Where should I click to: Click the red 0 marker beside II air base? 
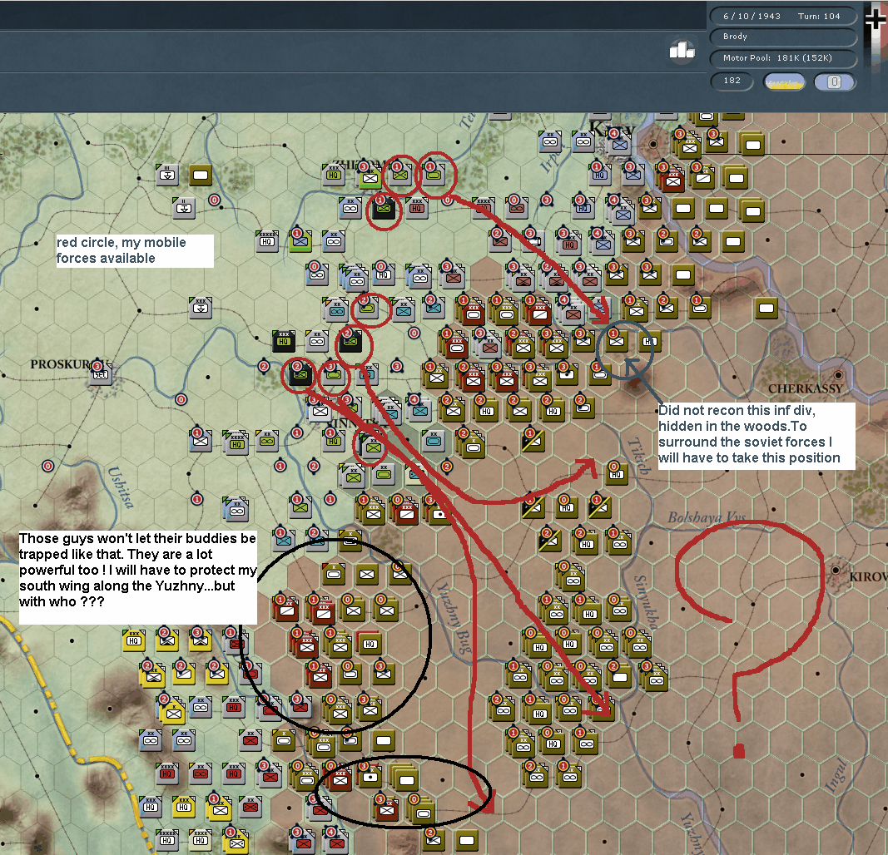(x=214, y=200)
